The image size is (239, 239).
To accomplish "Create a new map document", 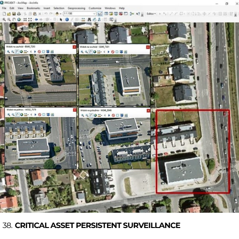I will pos(4,14).
